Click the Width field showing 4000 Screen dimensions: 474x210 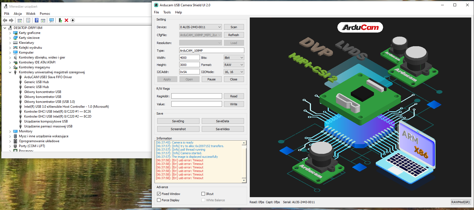point(189,58)
